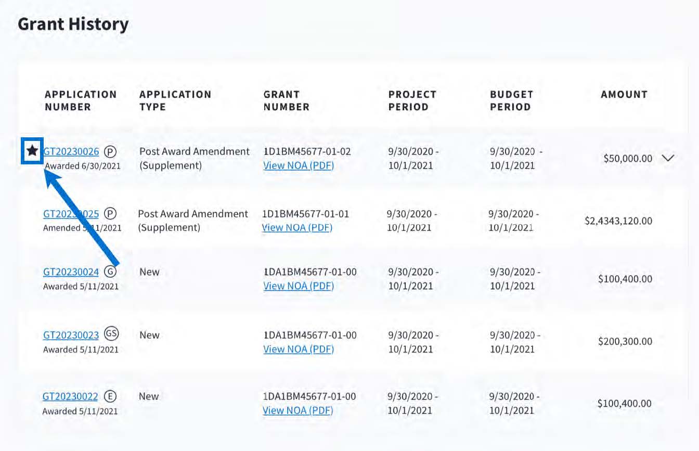View NOA PDF for grant 1D1BM45677-01-02
Screen dimensions: 699x451
299,165
